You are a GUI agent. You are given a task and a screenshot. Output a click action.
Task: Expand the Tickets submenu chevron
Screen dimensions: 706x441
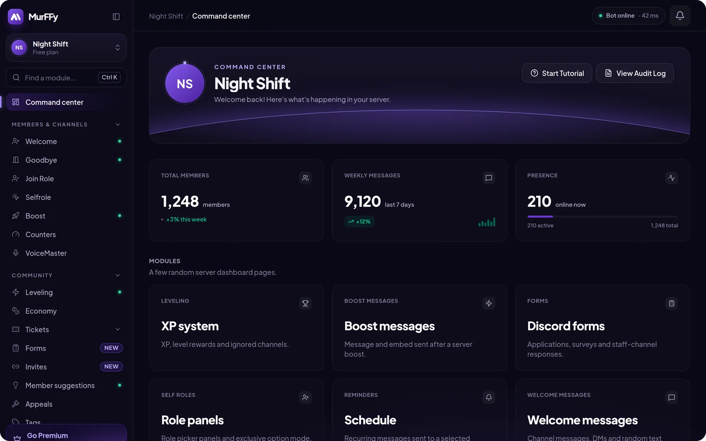click(x=118, y=329)
